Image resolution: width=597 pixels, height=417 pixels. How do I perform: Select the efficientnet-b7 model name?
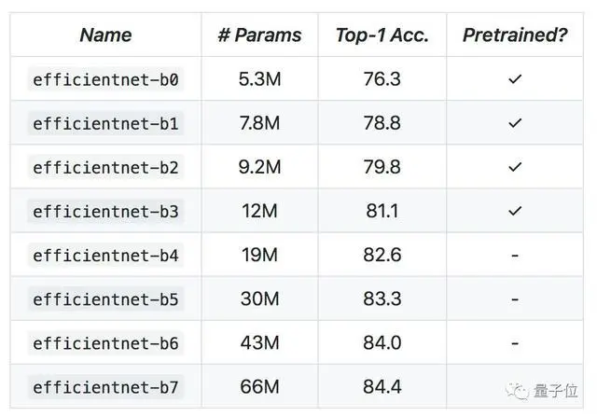pos(105,386)
